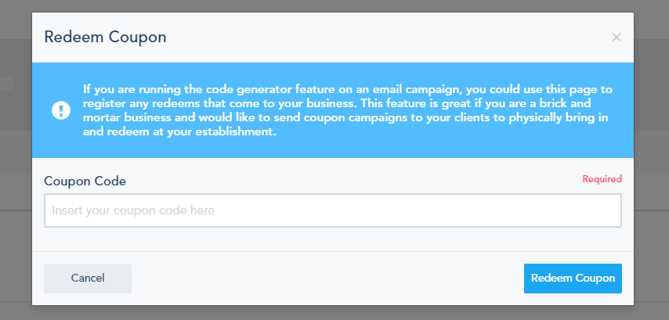Click the blue Redeem Coupon button
The width and height of the screenshot is (669, 320).
(573, 279)
